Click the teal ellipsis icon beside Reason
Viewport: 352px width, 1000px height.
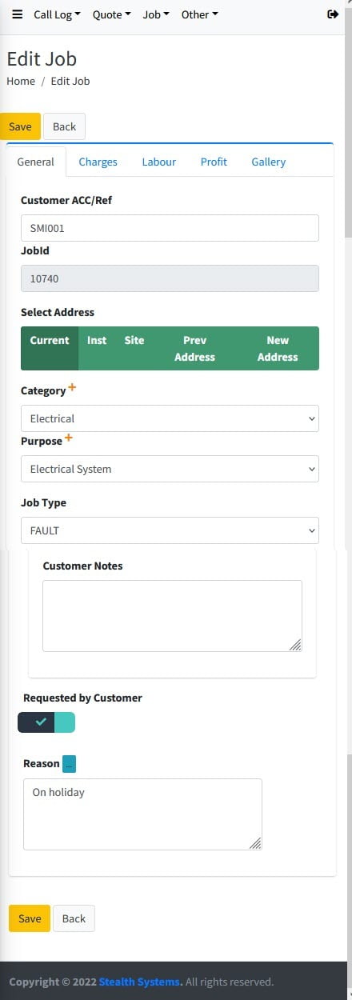pos(69,764)
